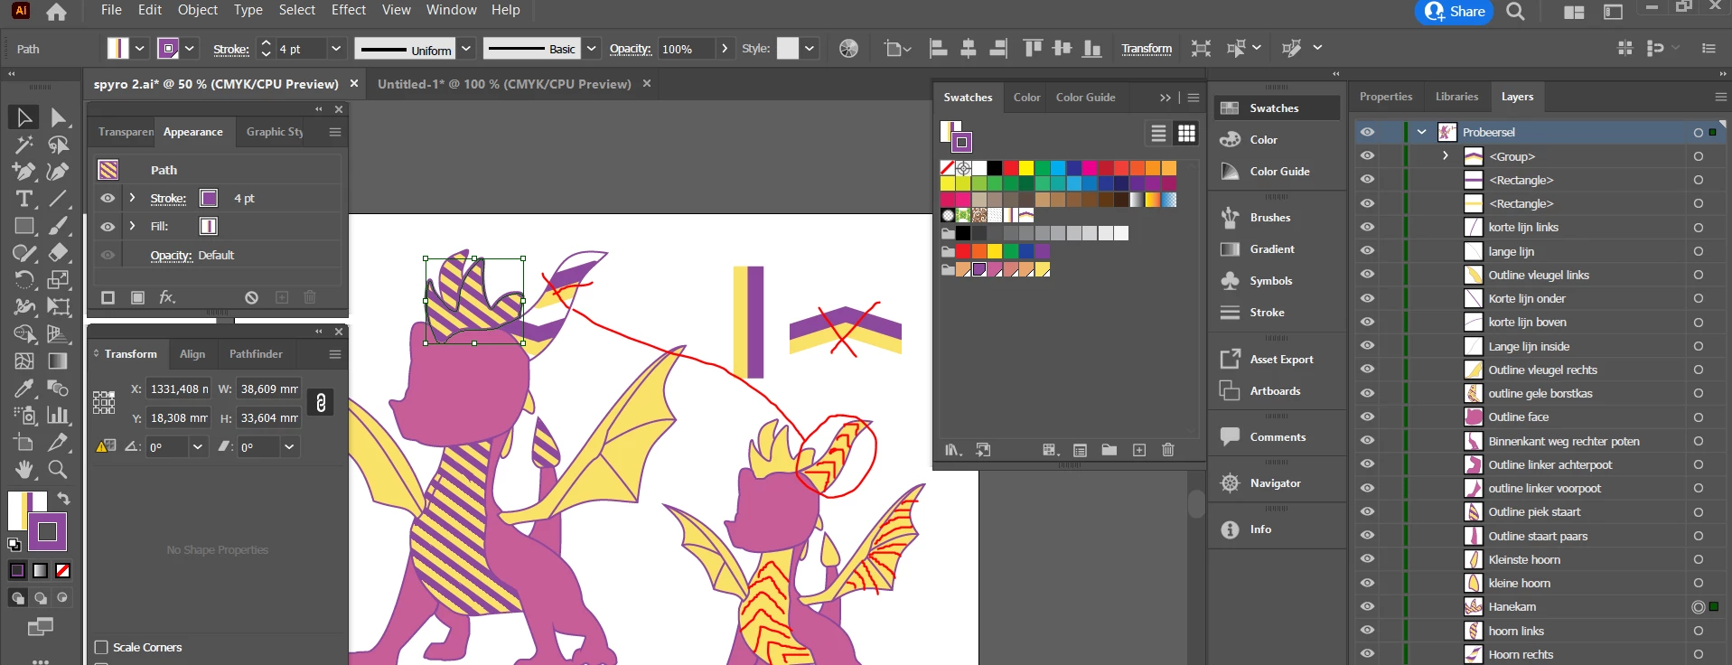Screen dimensions: 1732x665
Task: Switch to the Pathfinder tab
Action: [x=256, y=354]
